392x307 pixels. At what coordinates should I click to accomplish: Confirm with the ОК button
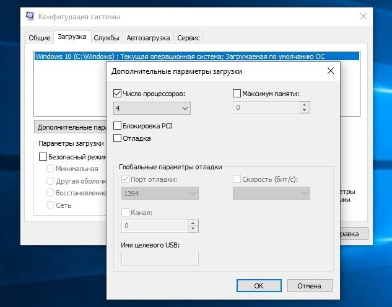259,286
